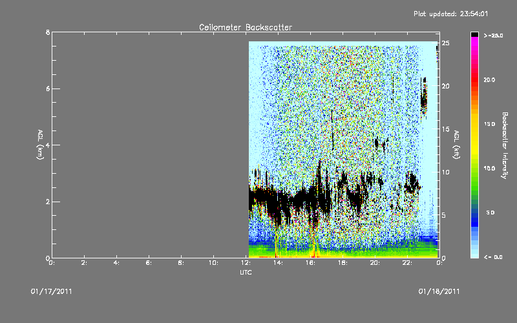
Task: Click the 'AGL (kft)' right axis label
Action: pyautogui.click(x=456, y=145)
